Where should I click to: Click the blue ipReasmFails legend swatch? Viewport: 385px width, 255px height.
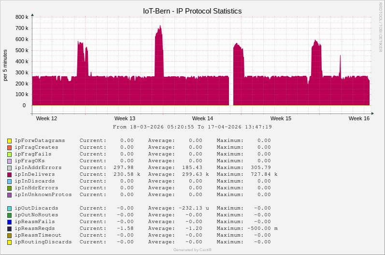tap(9, 222)
